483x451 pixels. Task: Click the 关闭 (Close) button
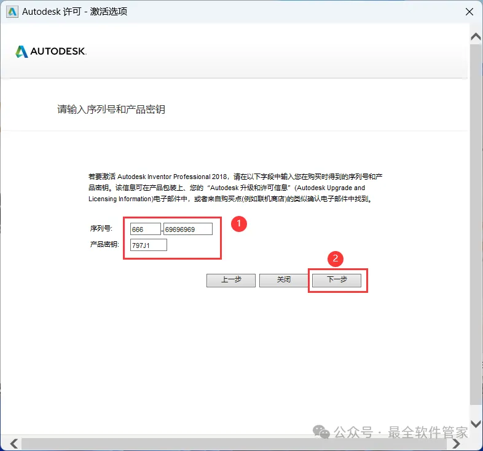(x=284, y=280)
